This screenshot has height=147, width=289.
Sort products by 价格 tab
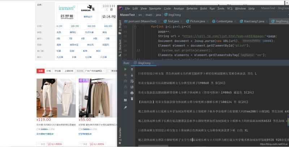click(x=48, y=71)
